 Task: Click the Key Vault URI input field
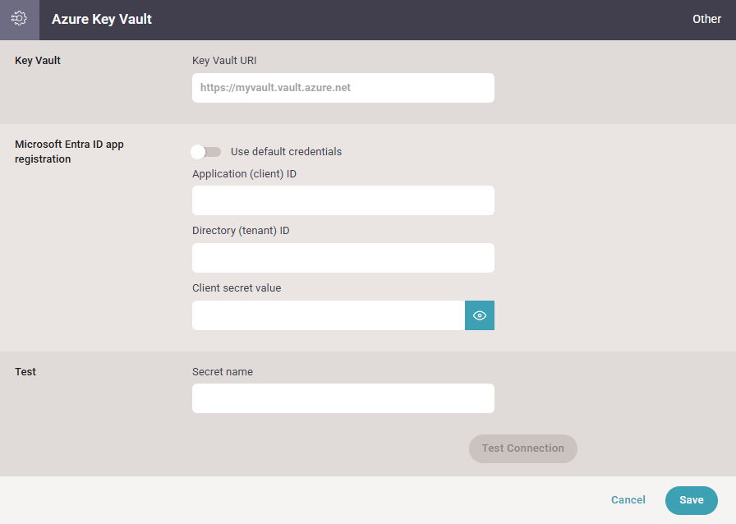pos(343,88)
